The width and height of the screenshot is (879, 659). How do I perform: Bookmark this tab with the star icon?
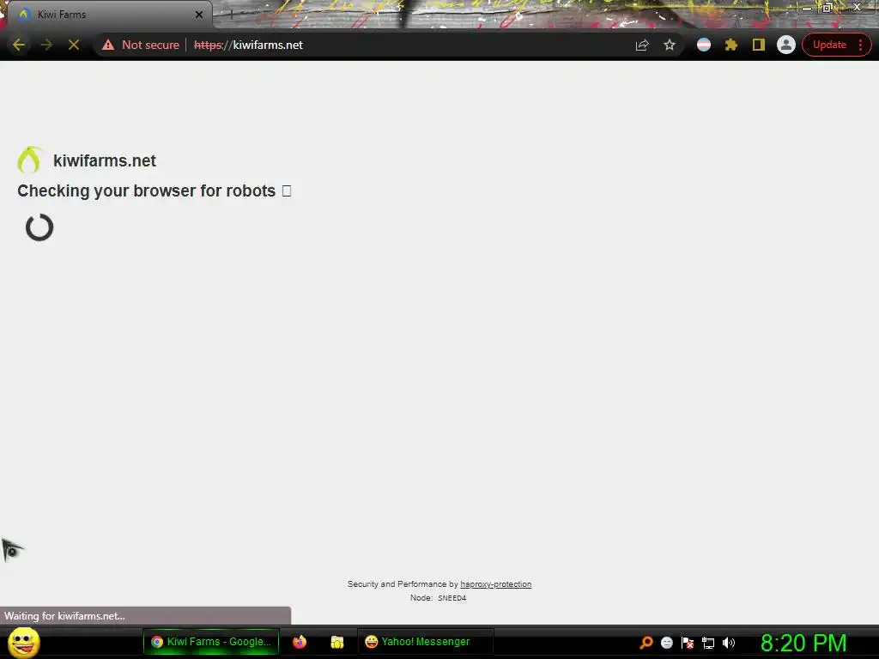tap(670, 45)
